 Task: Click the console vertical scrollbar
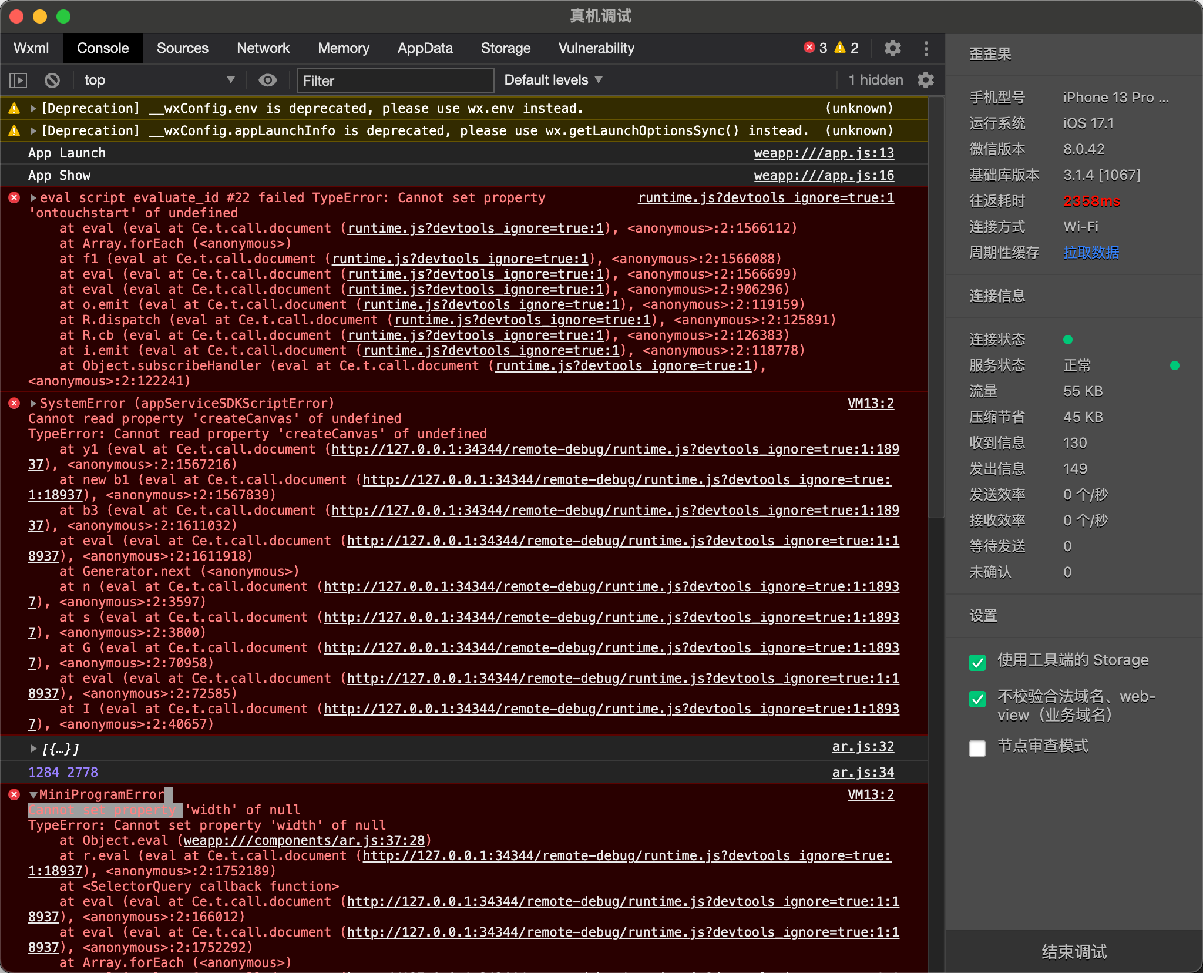point(936,306)
